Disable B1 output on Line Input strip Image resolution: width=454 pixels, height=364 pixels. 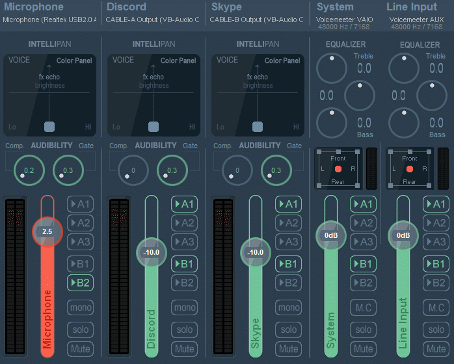point(436,264)
